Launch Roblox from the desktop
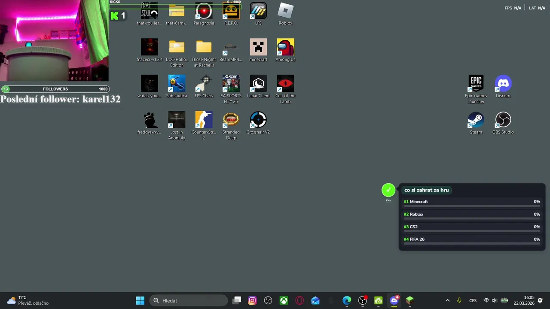The height and width of the screenshot is (309, 550). point(285,14)
